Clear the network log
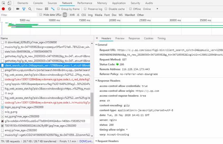The height and width of the screenshot is (144, 223). click(9, 9)
